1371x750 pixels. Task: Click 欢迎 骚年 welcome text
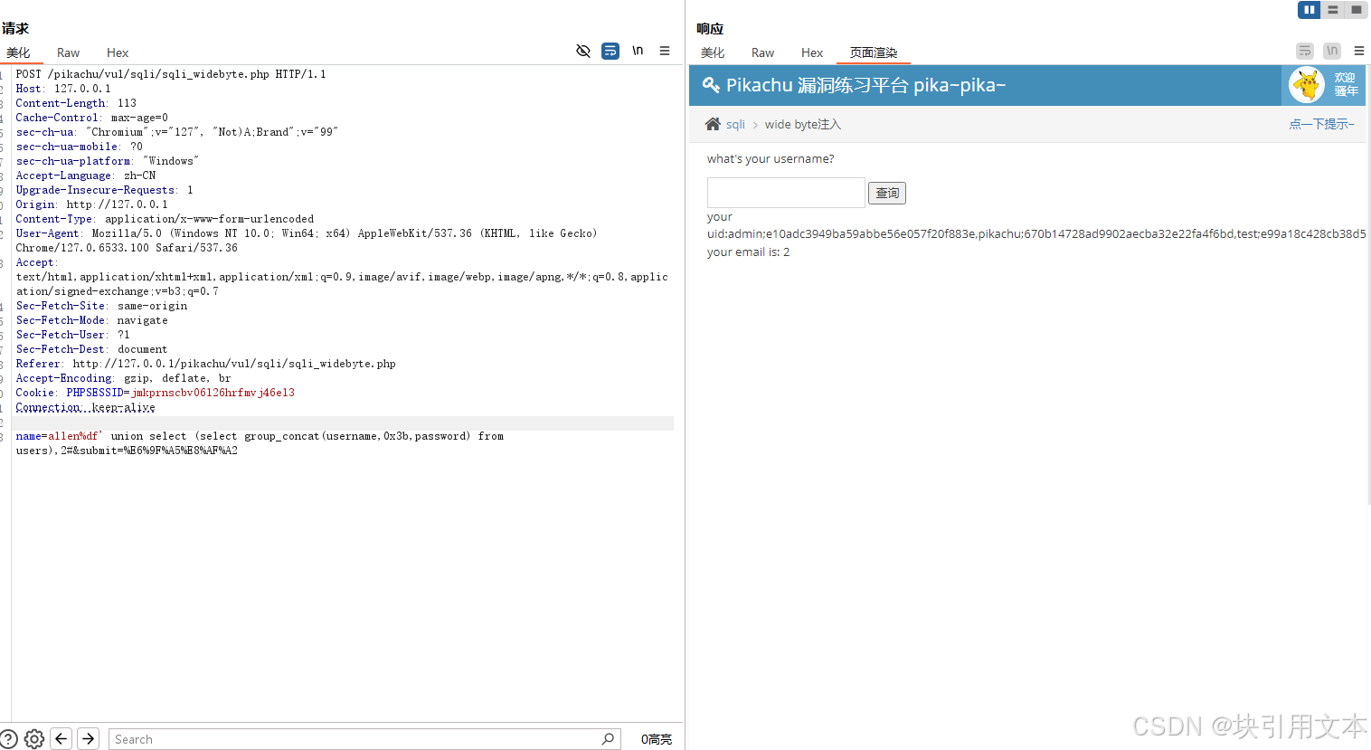click(x=1346, y=84)
